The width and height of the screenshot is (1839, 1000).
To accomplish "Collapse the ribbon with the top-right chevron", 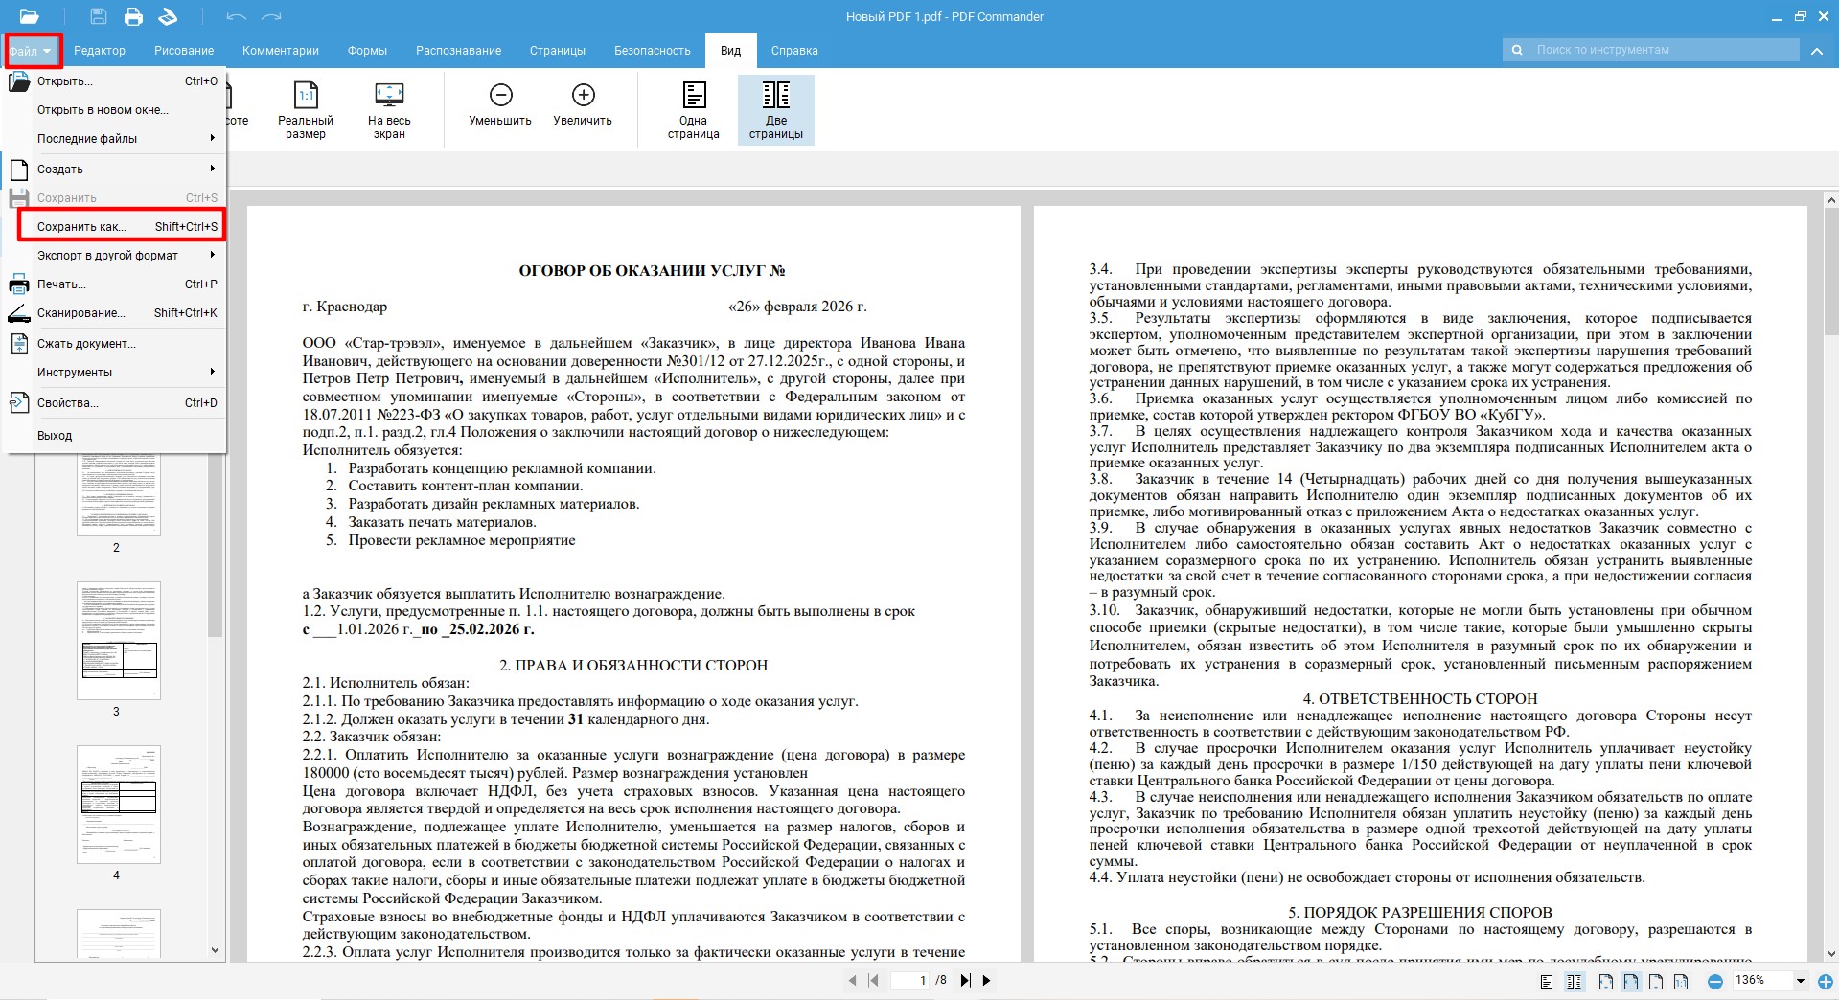I will pos(1817,51).
